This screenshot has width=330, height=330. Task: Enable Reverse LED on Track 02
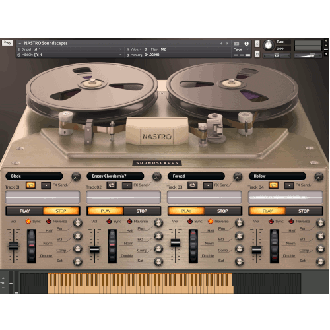129,221
